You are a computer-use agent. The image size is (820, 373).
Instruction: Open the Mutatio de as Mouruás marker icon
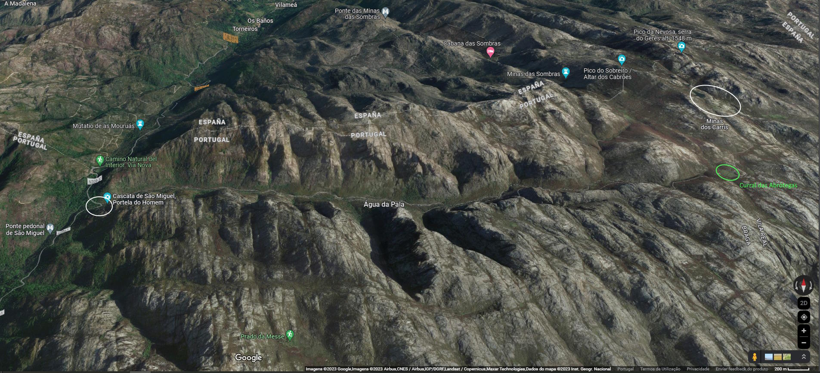coord(140,125)
